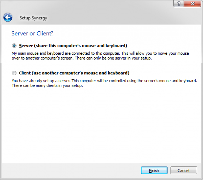
Task: Click the "There can be many clients" line
Action: tap(47, 86)
